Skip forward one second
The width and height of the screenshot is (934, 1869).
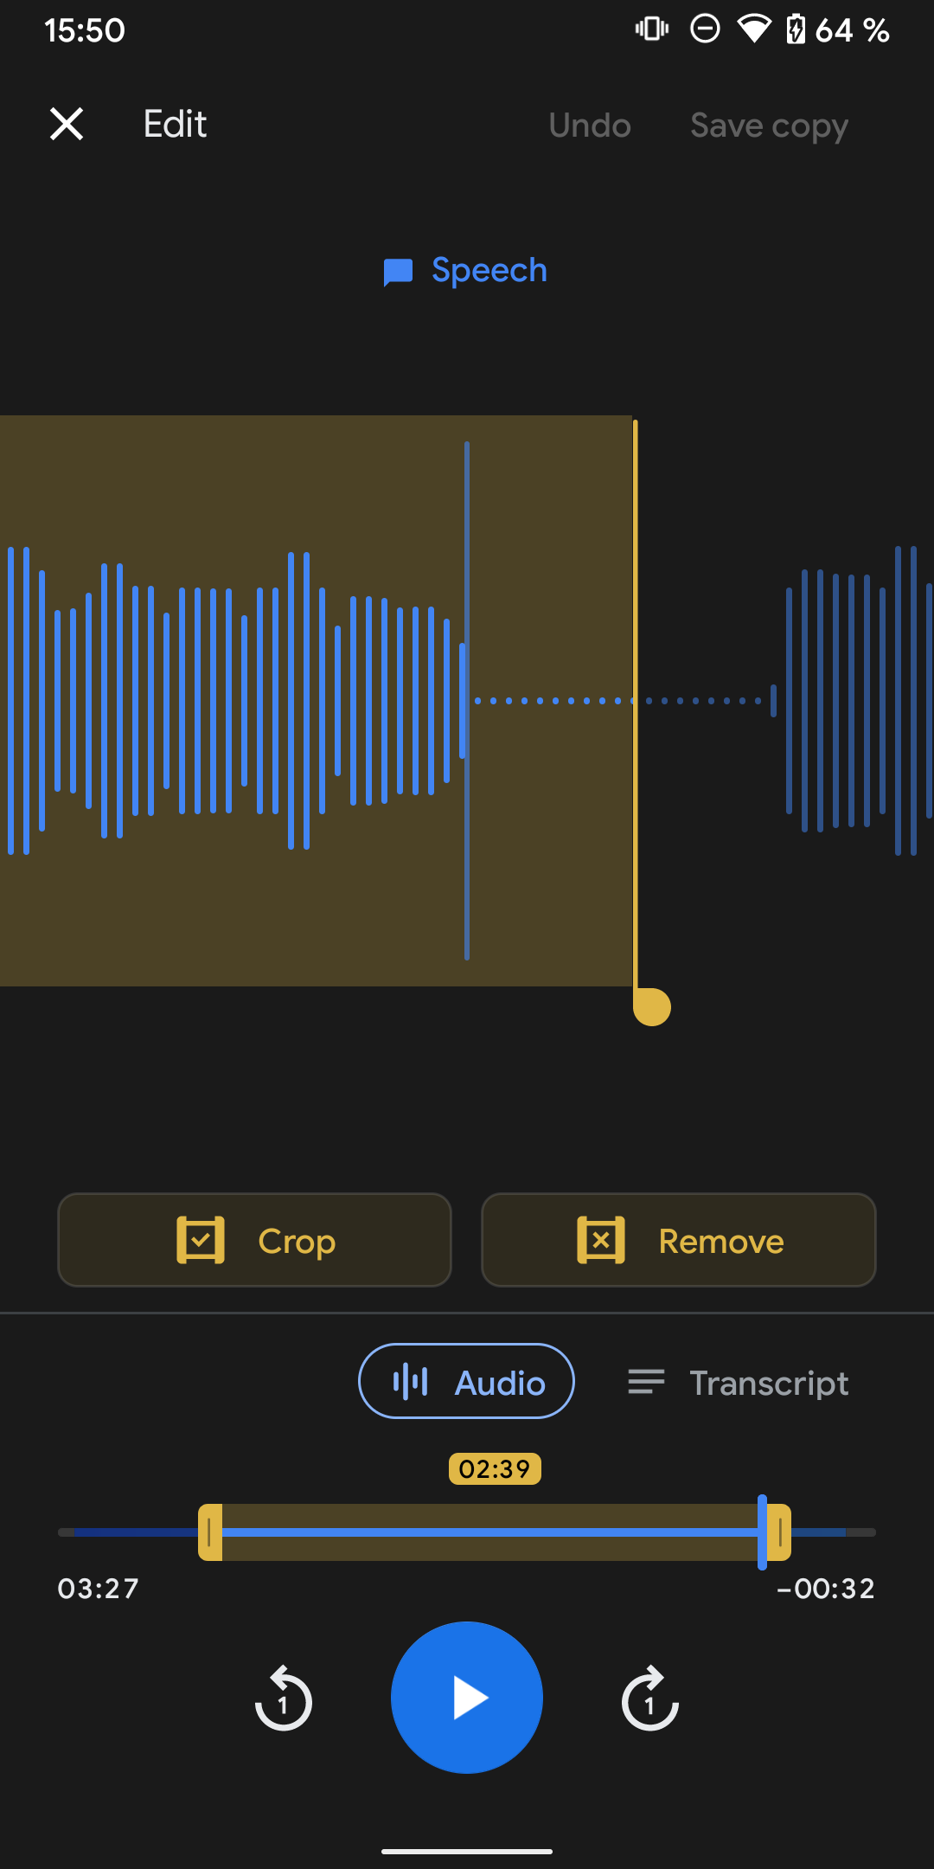point(650,1699)
